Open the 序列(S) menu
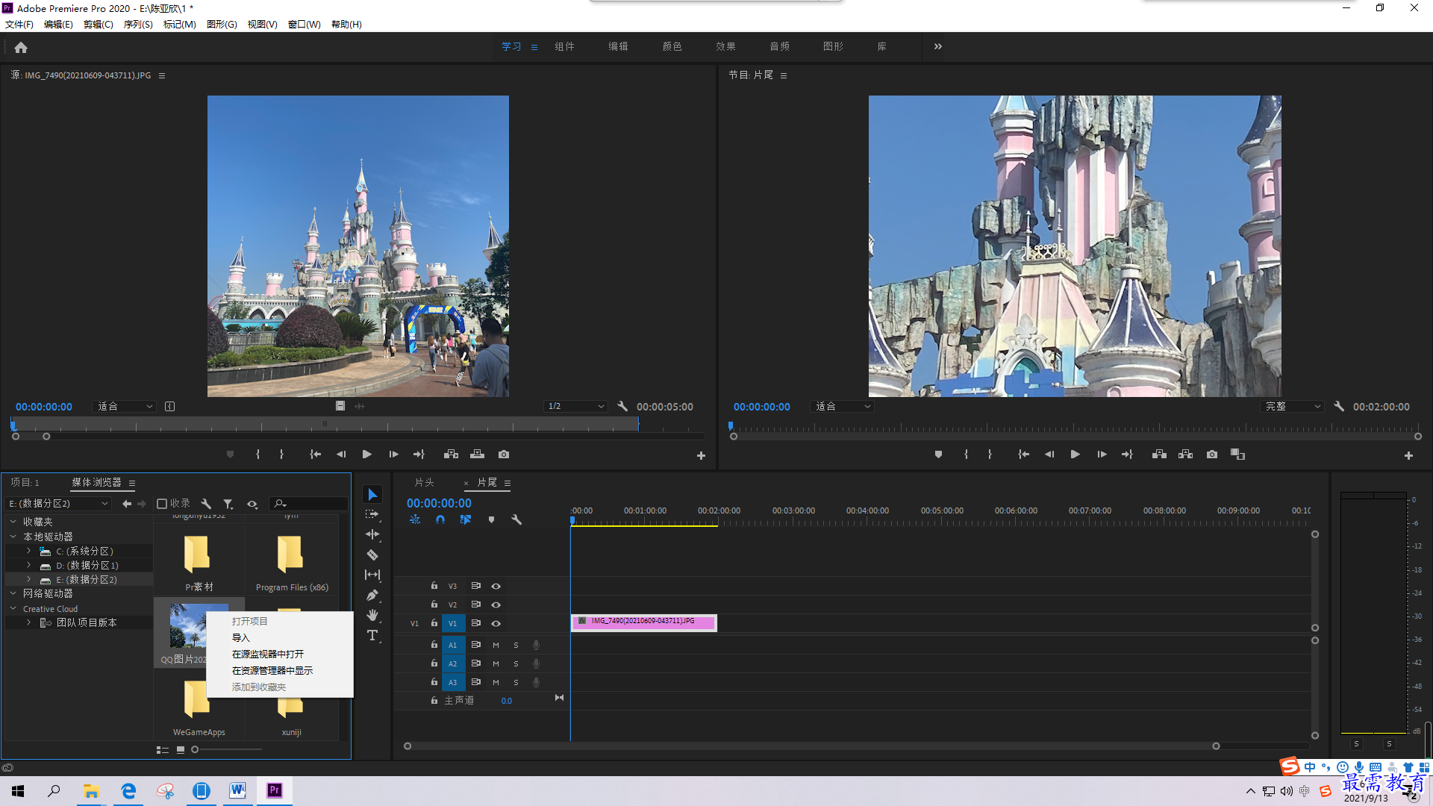The image size is (1433, 806). [138, 25]
